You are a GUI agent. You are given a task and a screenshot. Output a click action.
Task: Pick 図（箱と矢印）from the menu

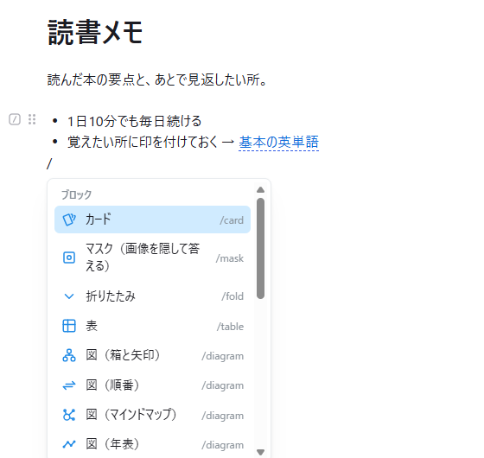tap(152, 355)
